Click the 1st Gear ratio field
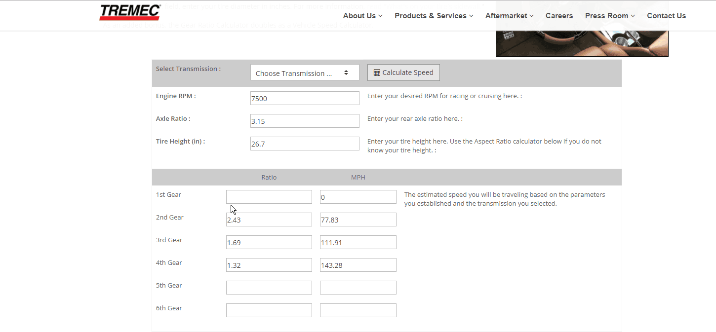Image resolution: width=716 pixels, height=332 pixels. (x=269, y=197)
